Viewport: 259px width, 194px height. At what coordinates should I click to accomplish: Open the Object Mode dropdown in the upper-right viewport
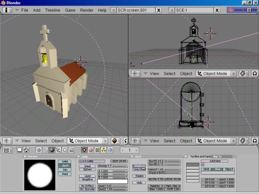(215, 74)
